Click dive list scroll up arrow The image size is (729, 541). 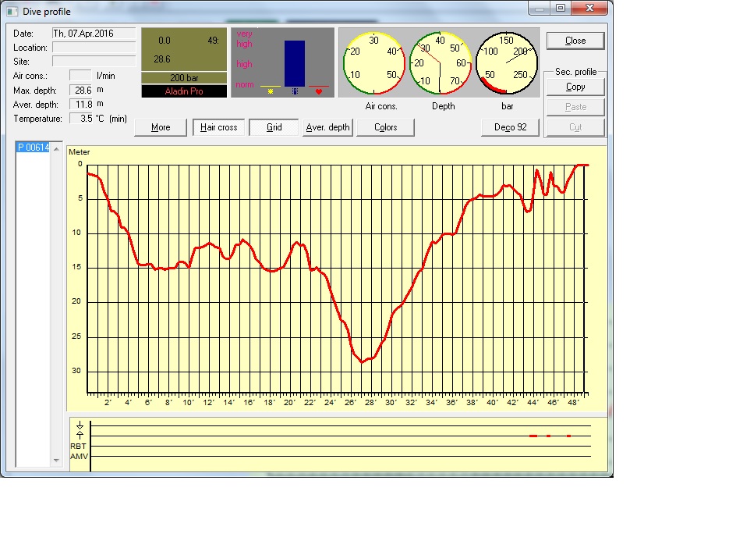pyautogui.click(x=56, y=149)
